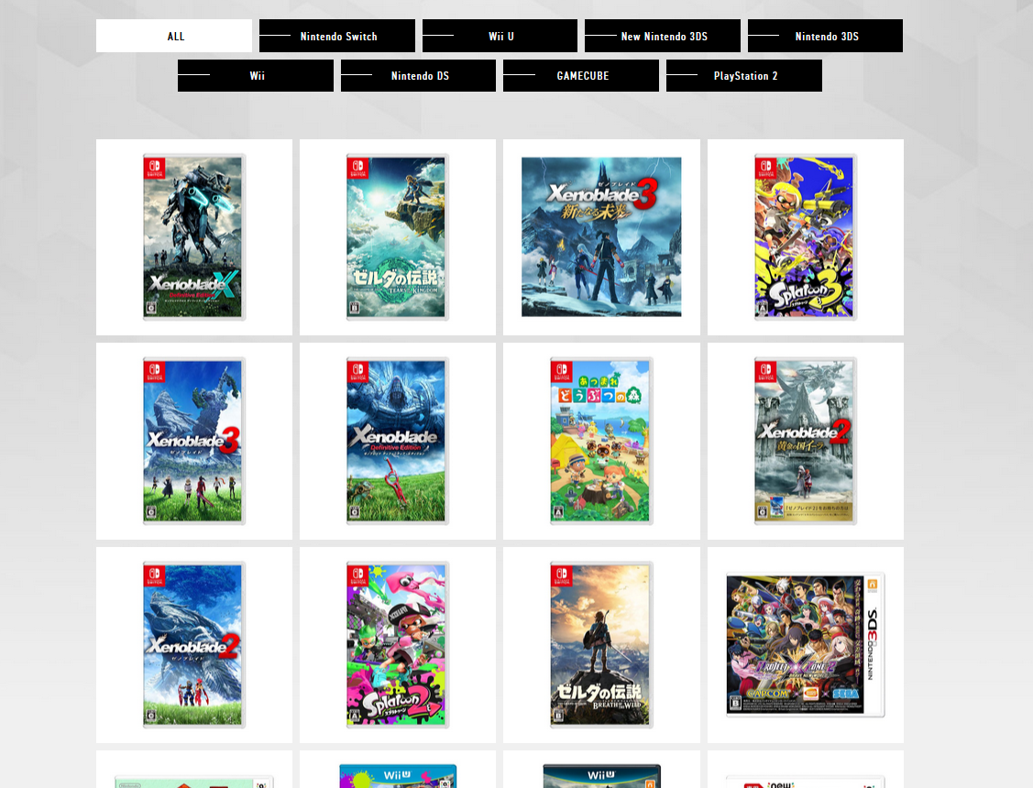Select the ALL platform filter tab

point(174,36)
